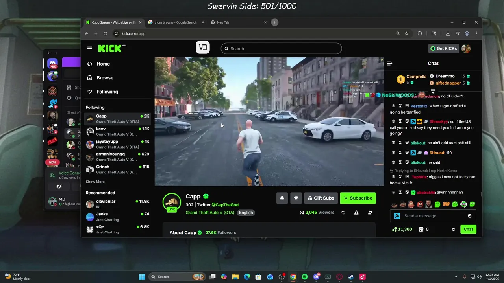Open the emoji picker in chat
Image resolution: width=504 pixels, height=283 pixels.
coord(469,216)
